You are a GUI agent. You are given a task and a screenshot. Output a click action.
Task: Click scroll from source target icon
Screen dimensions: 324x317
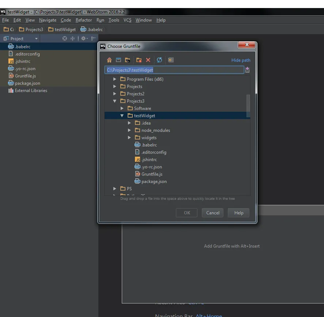coord(65,39)
